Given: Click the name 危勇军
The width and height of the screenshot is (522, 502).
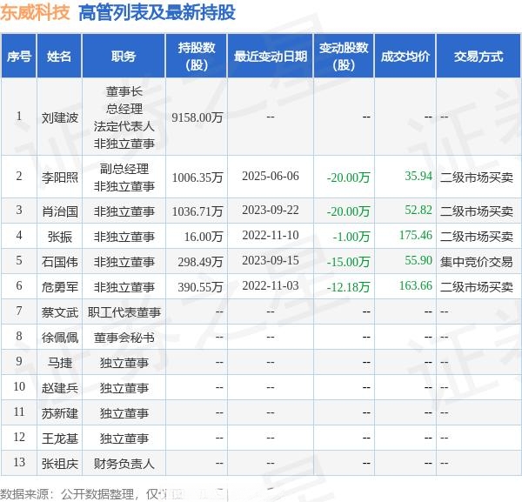Looking at the screenshot, I should (60, 287).
